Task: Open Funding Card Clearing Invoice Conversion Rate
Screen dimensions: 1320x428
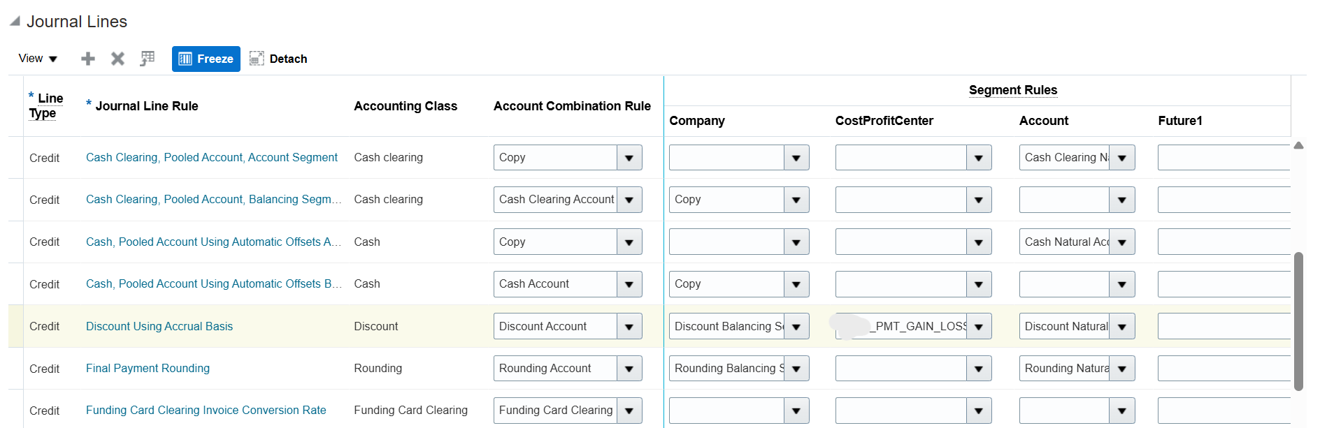Action: [x=206, y=410]
